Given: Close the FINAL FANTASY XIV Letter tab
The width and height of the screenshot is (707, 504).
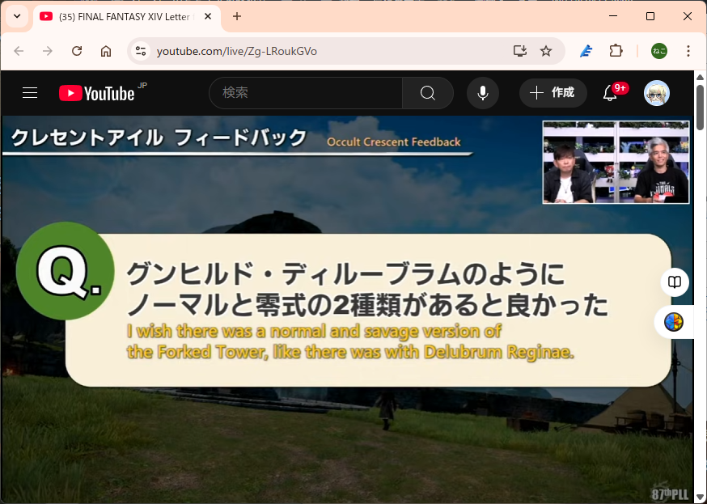Looking at the screenshot, I should (x=208, y=17).
